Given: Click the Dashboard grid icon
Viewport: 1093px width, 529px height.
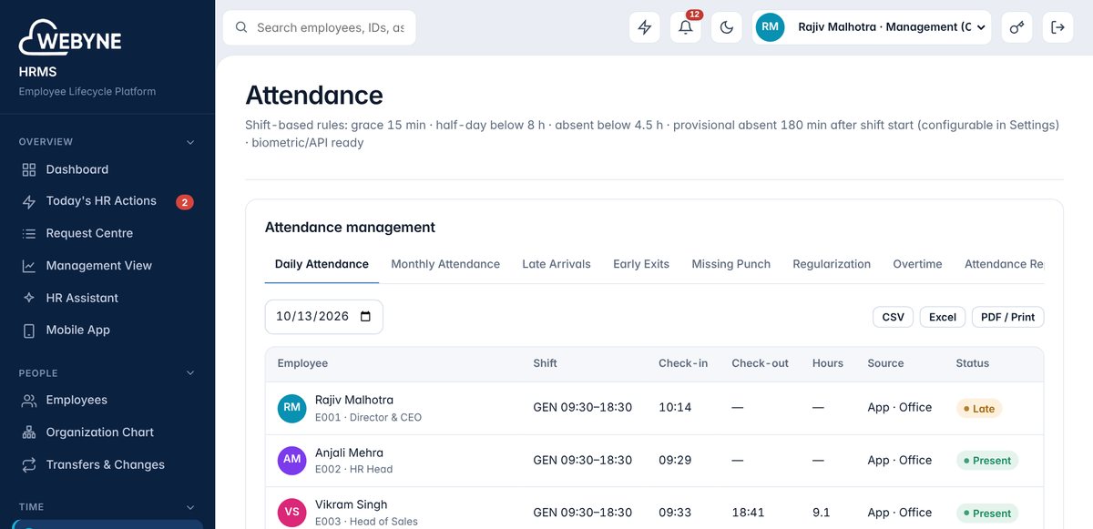Looking at the screenshot, I should pyautogui.click(x=29, y=169).
